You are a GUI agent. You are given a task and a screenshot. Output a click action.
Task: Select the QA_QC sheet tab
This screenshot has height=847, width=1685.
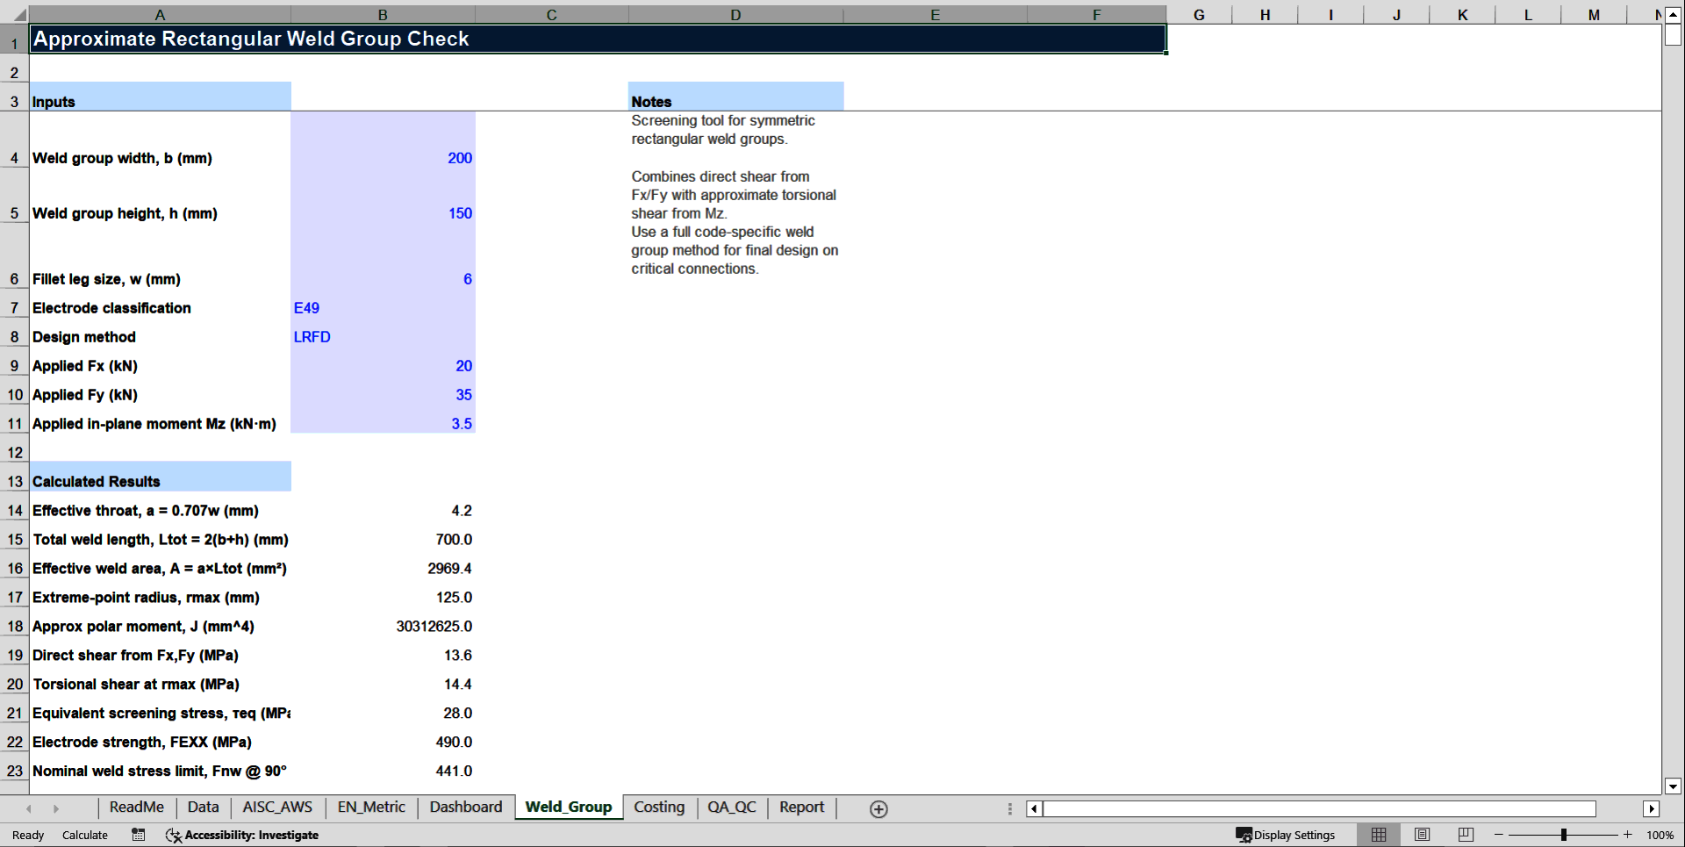pyautogui.click(x=732, y=808)
